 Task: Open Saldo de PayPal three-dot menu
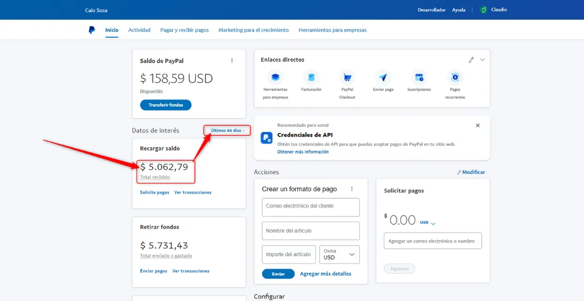coord(232,60)
